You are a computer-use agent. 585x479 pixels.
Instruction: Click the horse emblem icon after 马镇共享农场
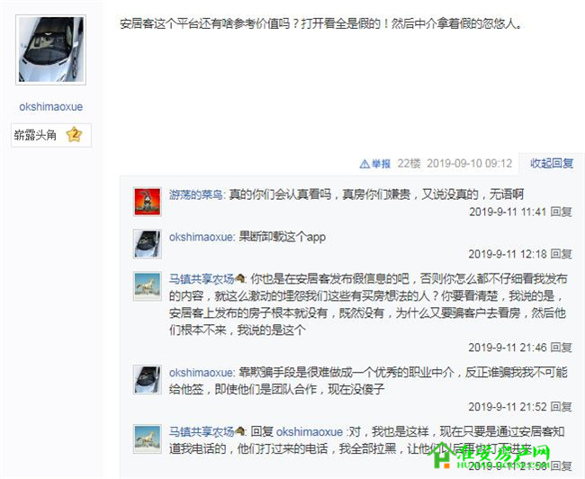(x=240, y=278)
